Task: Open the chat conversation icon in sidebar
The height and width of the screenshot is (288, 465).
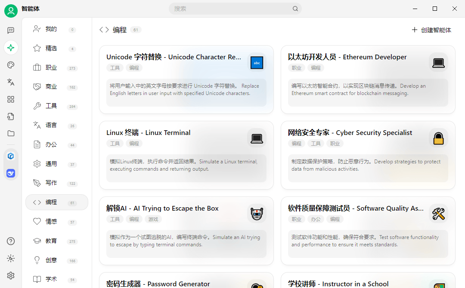Action: coord(11,30)
